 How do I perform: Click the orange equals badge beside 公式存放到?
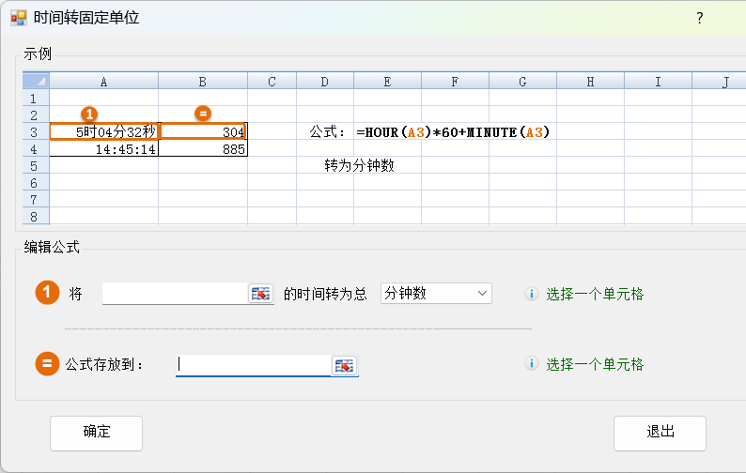47,364
